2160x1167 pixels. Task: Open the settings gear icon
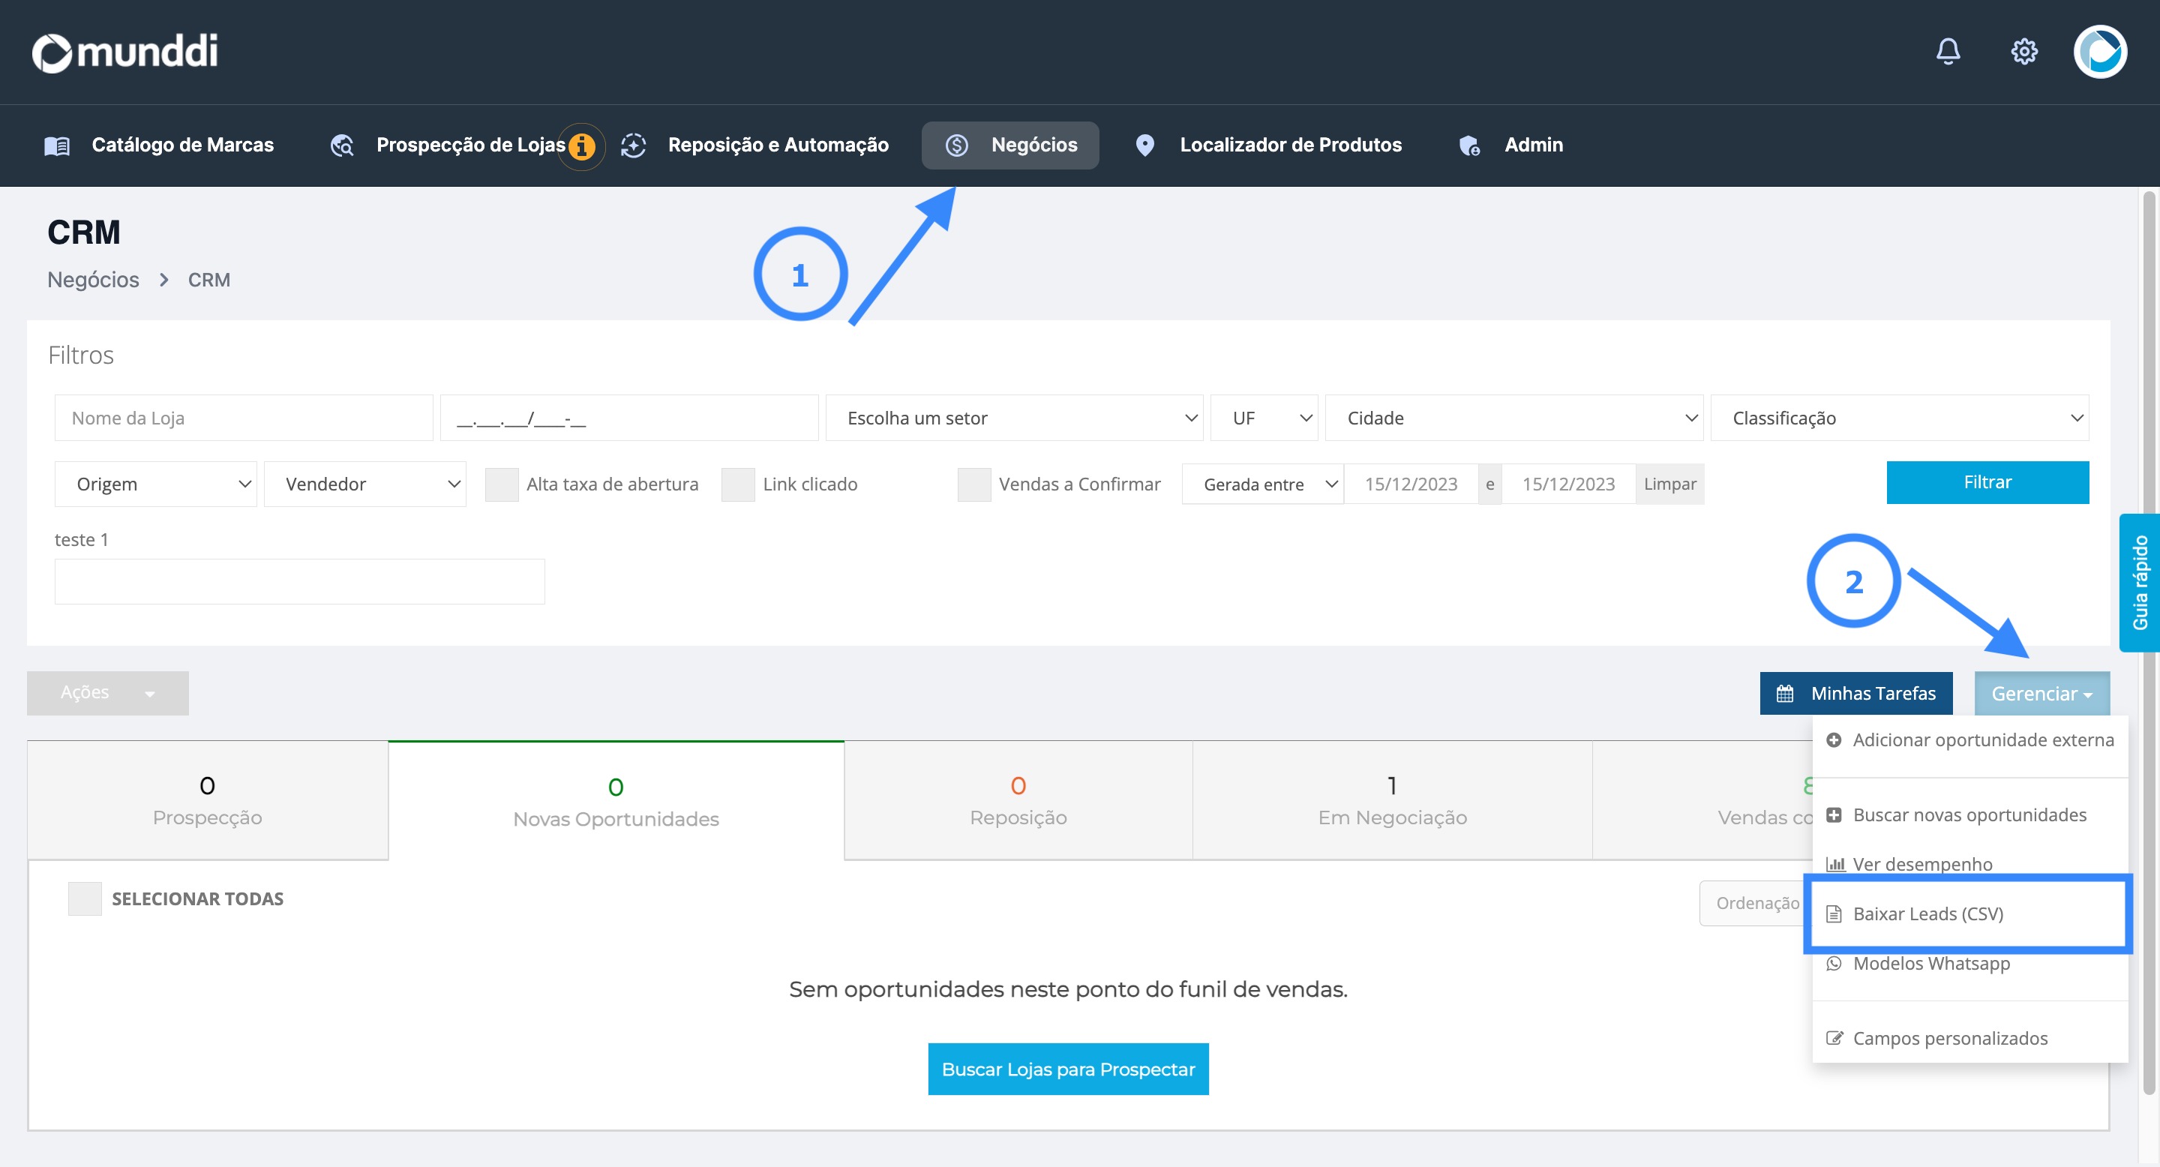tap(2024, 52)
